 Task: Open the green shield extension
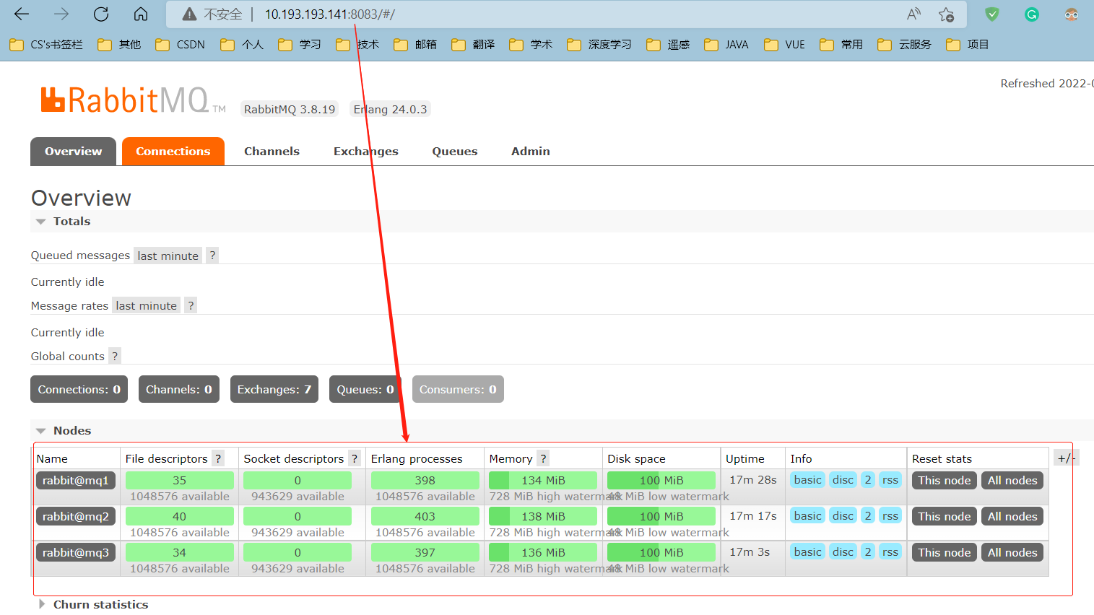pyautogui.click(x=992, y=14)
